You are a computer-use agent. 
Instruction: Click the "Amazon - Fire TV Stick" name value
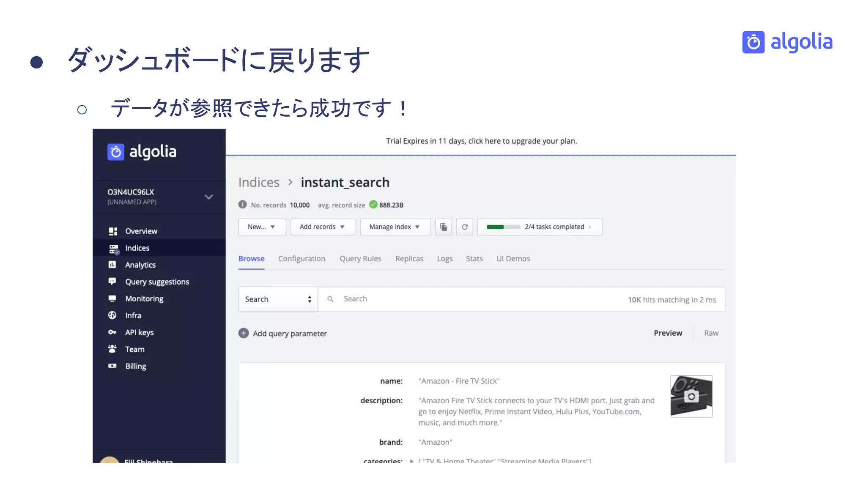click(x=459, y=381)
